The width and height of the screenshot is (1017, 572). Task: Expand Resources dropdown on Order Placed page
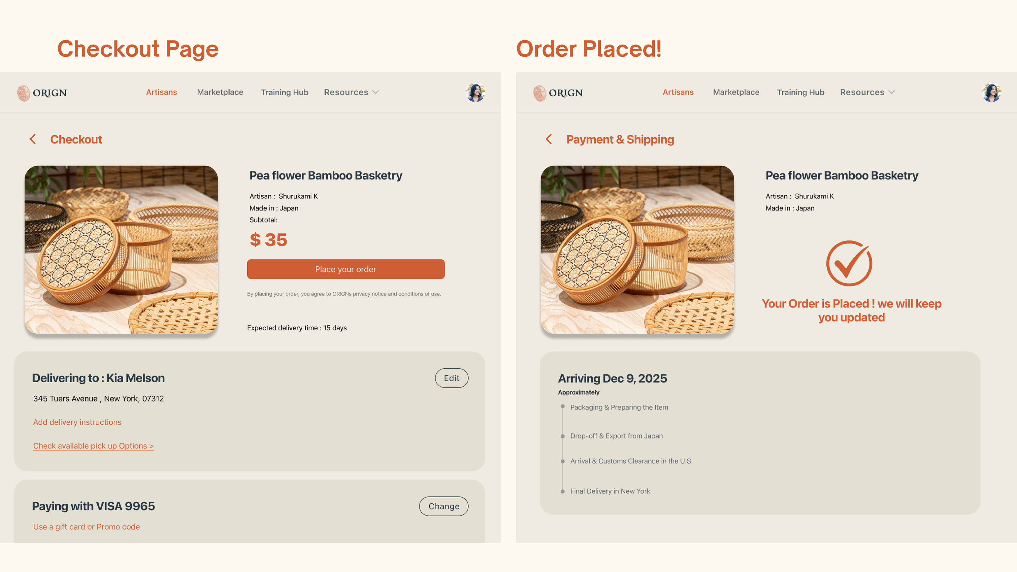click(867, 92)
